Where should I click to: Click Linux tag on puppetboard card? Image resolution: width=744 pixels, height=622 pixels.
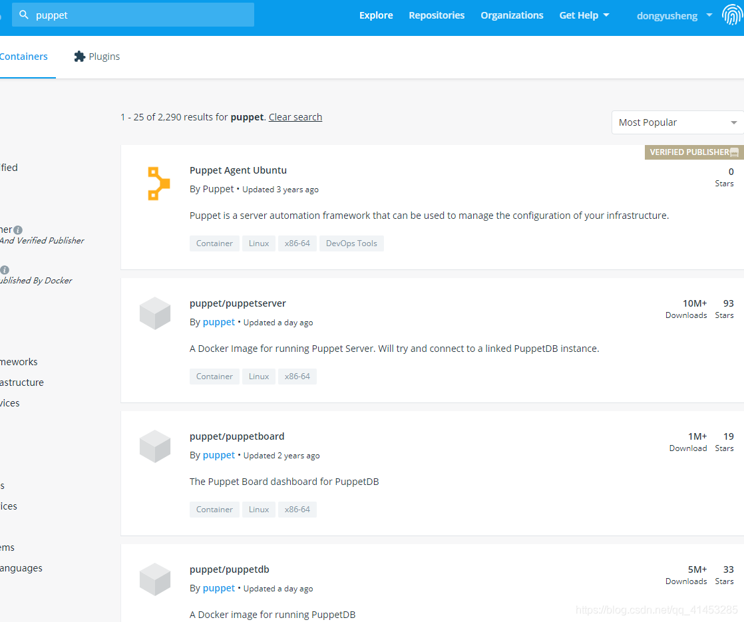click(259, 510)
